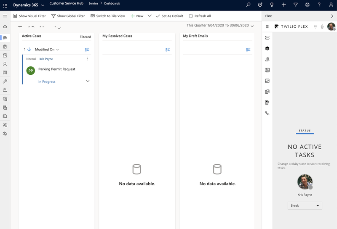The height and width of the screenshot is (229, 337).
Task: Toggle the Flex hamburger side menu
Action: pos(267,26)
